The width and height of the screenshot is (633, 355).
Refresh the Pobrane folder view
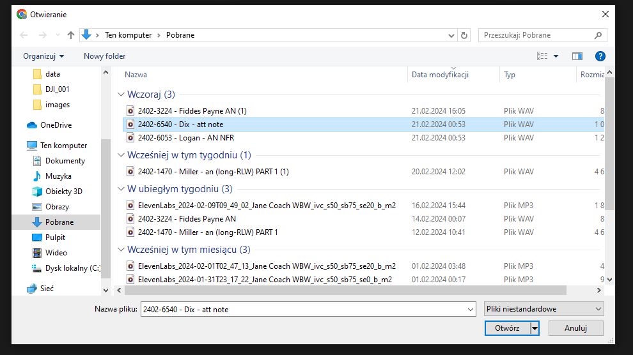coord(464,36)
